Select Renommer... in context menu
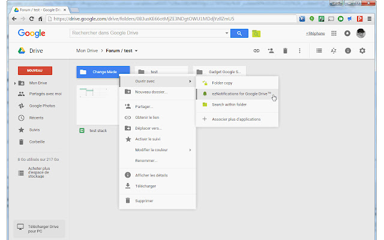384x240 pixels. click(x=157, y=161)
